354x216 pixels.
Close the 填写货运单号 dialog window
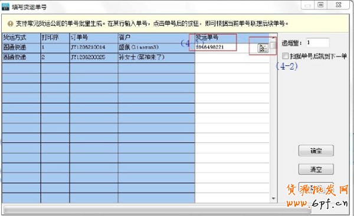[338, 5]
